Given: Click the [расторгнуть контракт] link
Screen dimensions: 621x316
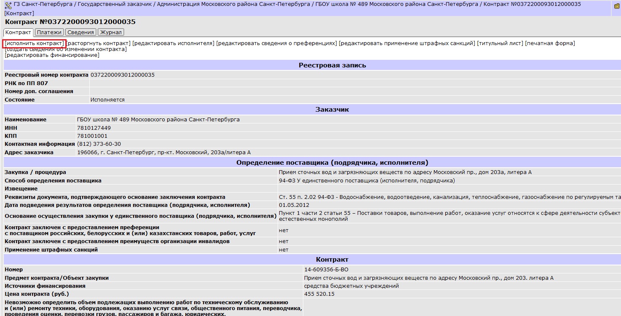Looking at the screenshot, I should point(98,43).
